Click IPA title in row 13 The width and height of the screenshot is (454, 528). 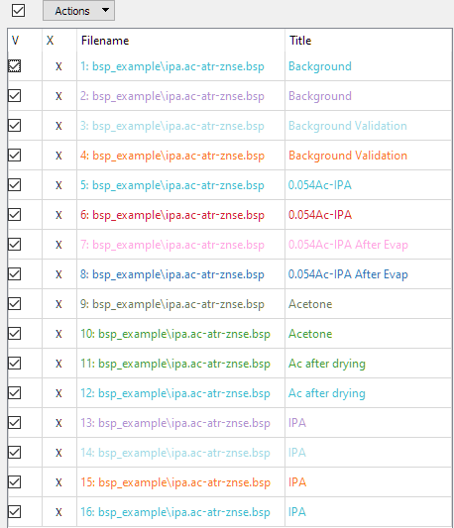297,423
